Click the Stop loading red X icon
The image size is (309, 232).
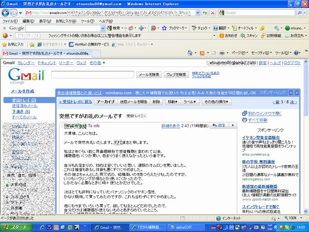[x=212, y=13]
